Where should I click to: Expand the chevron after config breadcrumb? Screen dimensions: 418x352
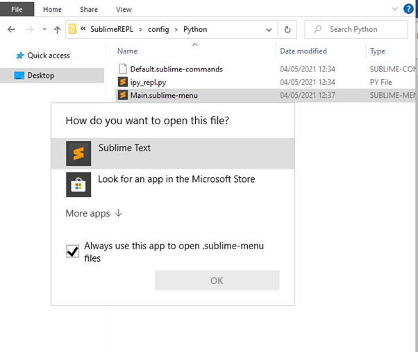point(176,29)
